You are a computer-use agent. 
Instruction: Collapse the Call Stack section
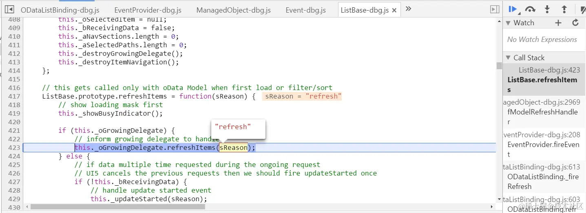[x=508, y=57]
